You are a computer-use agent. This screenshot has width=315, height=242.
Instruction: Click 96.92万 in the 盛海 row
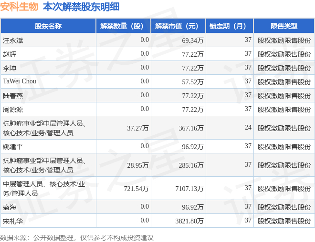pos(193,207)
